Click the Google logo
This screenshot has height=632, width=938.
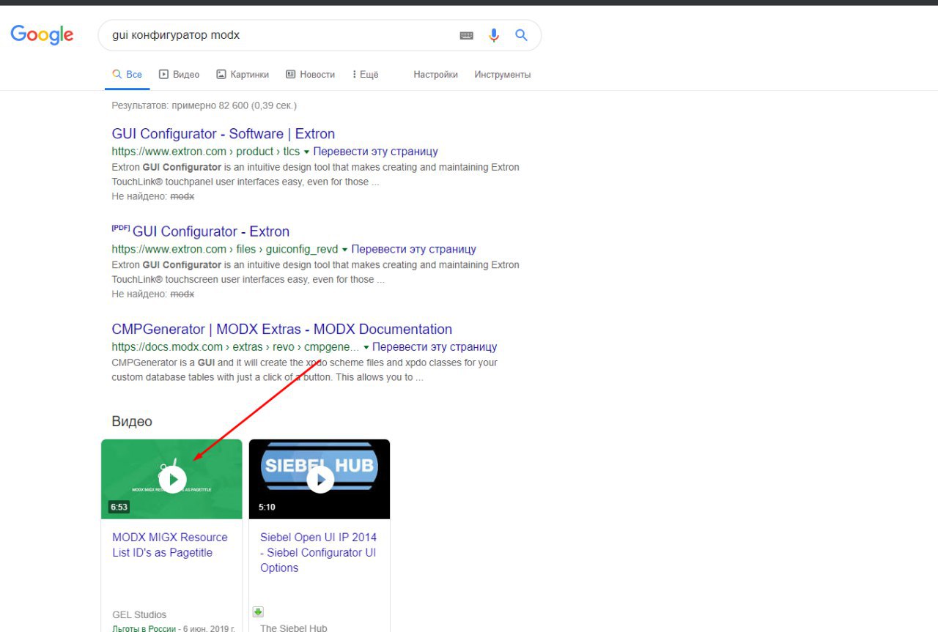tap(42, 34)
